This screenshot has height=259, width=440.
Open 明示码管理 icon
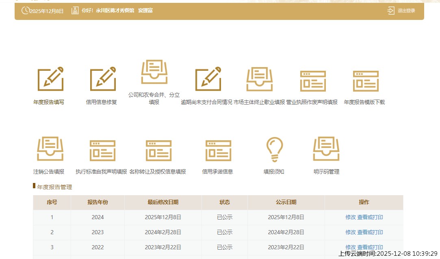(x=326, y=149)
